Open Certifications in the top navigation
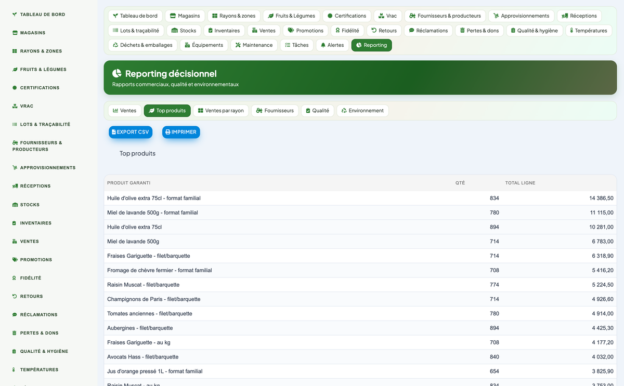This screenshot has width=624, height=386. pos(347,16)
